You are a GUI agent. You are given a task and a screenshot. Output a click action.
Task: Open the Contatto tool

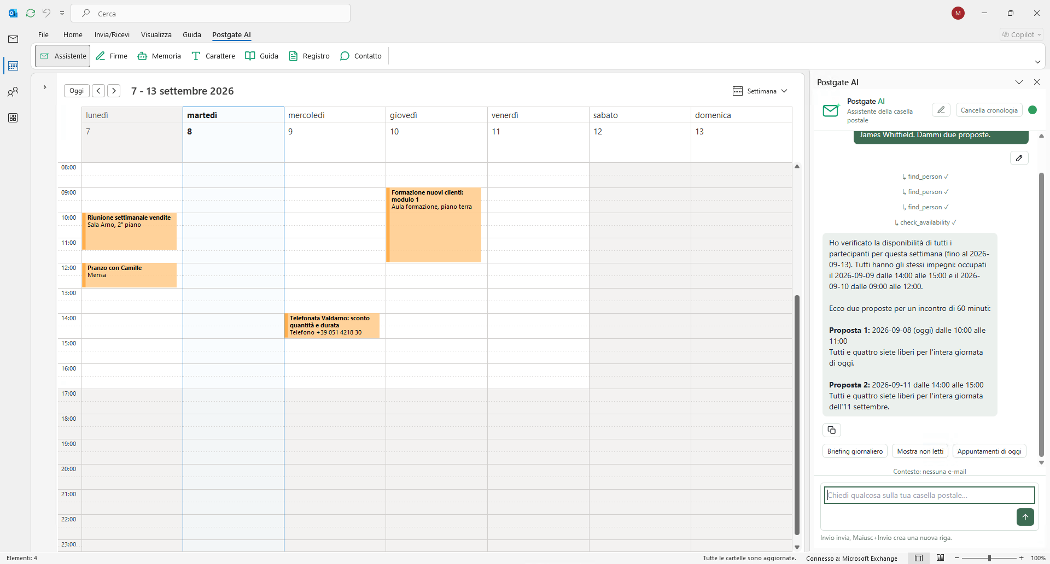point(361,56)
